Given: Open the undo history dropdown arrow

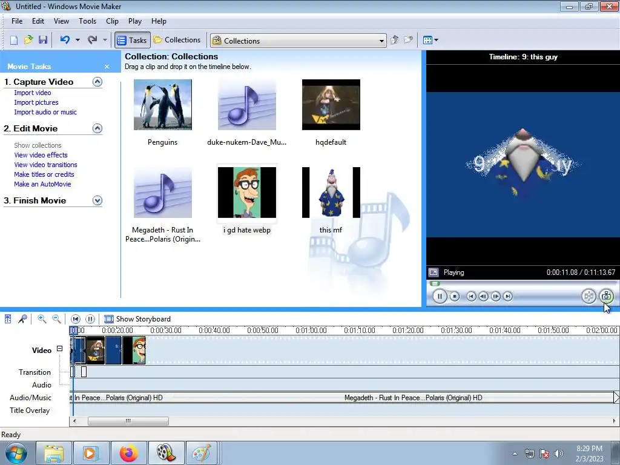Looking at the screenshot, I should (77, 40).
